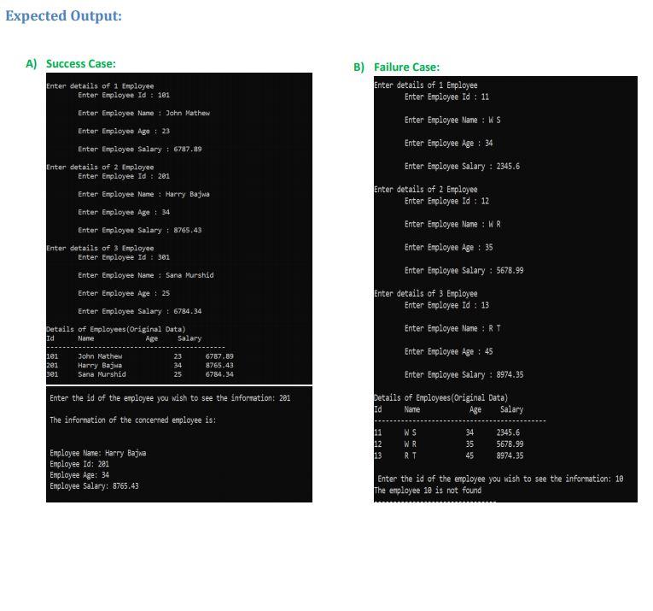Select output line 'Employee Age: 34'

(x=79, y=475)
